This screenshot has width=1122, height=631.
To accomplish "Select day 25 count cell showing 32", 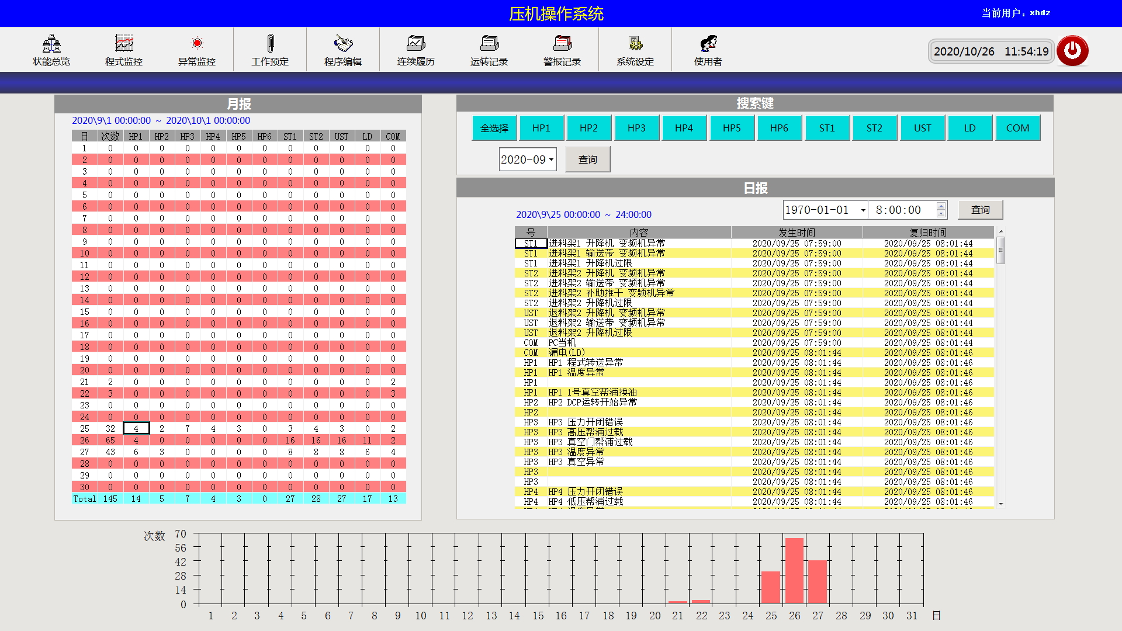I will tap(110, 428).
